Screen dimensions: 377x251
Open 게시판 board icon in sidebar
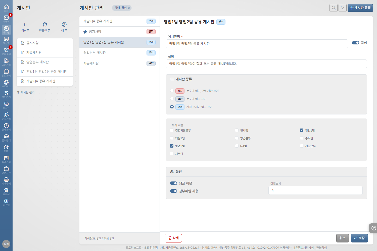coord(6,30)
